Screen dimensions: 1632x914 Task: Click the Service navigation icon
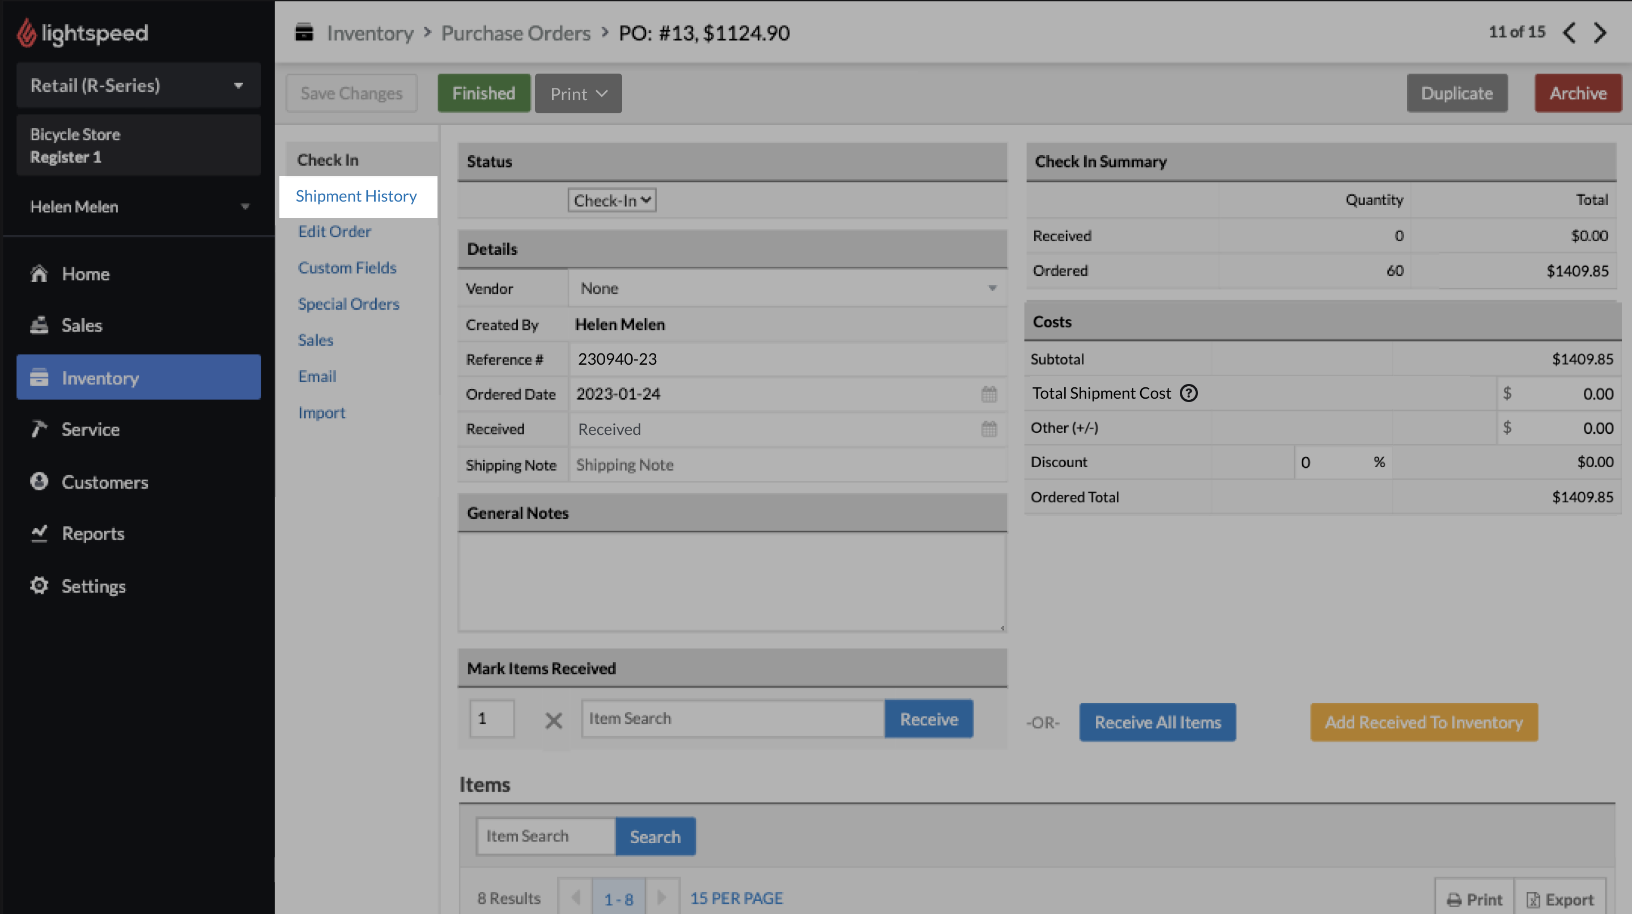coord(39,429)
